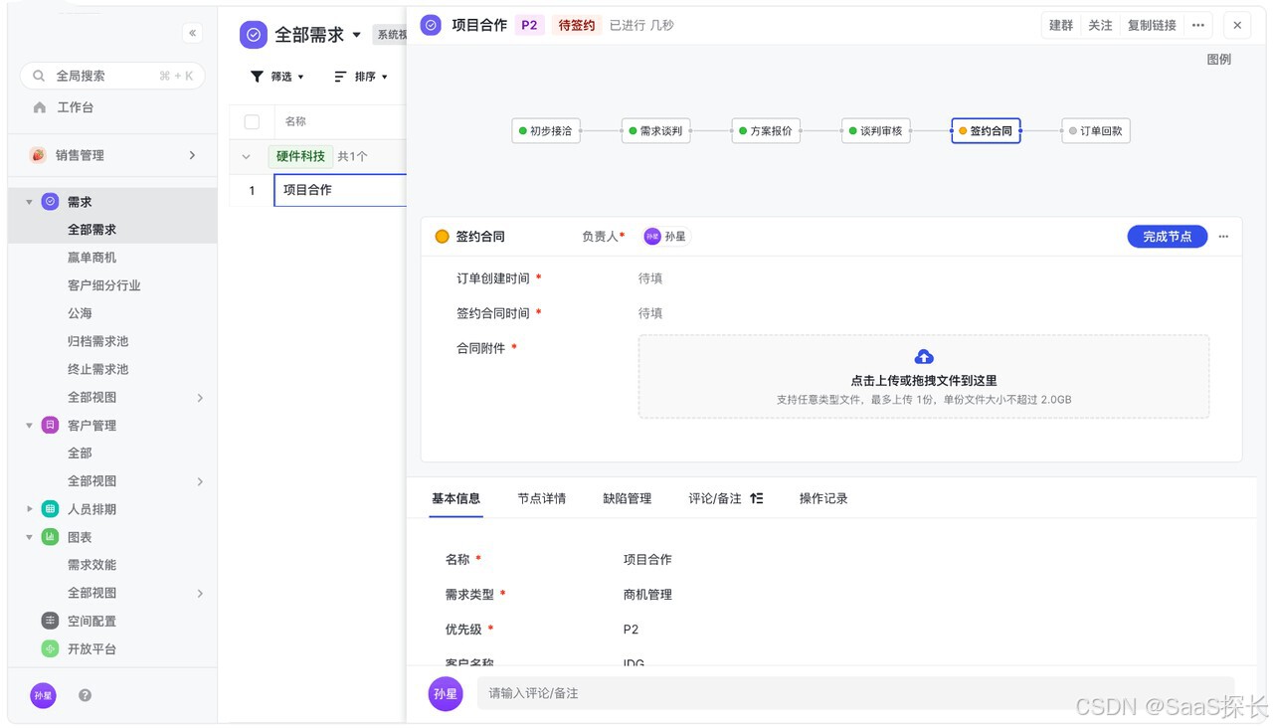Click the 待签约 status tag
This screenshot has width=1273, height=728.
click(x=577, y=25)
